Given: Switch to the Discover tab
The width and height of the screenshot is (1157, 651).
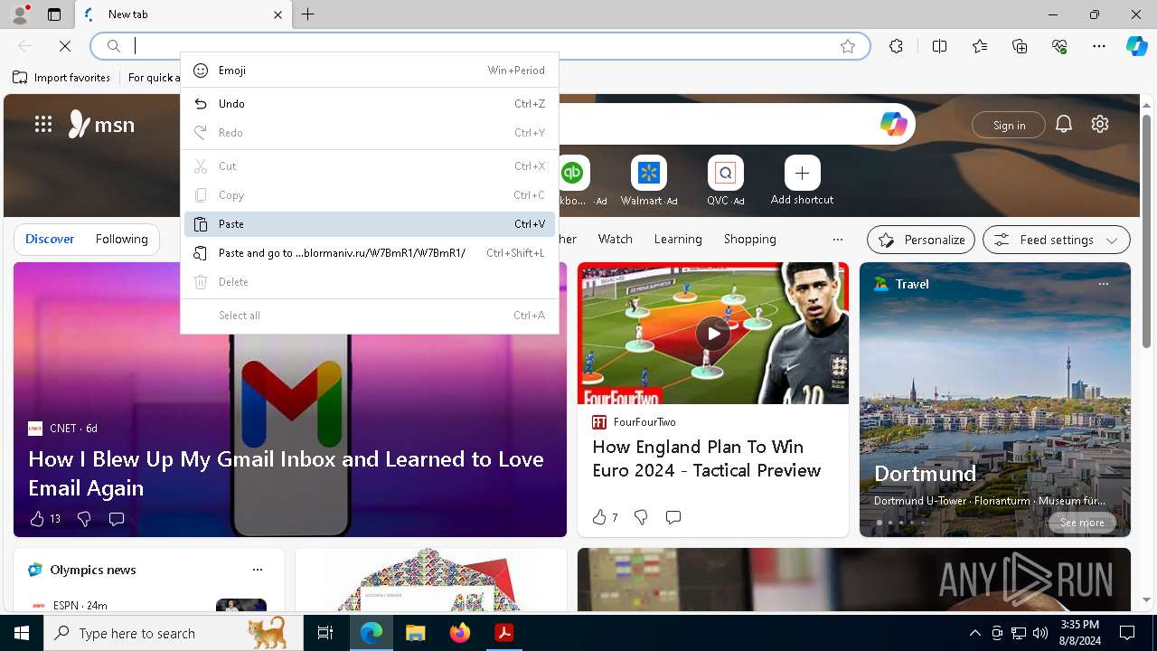Looking at the screenshot, I should 50,240.
